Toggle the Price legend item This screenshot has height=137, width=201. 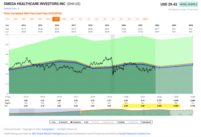(x=53, y=122)
